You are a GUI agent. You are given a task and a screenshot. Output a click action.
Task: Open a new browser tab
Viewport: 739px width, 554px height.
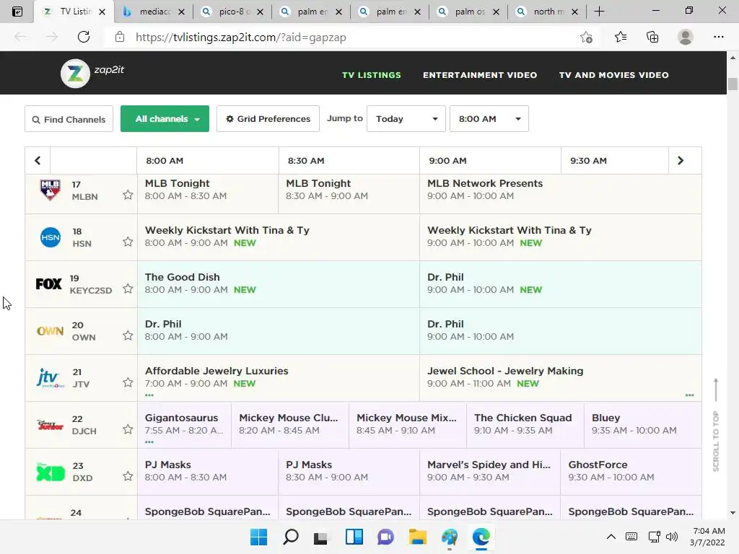pyautogui.click(x=599, y=12)
